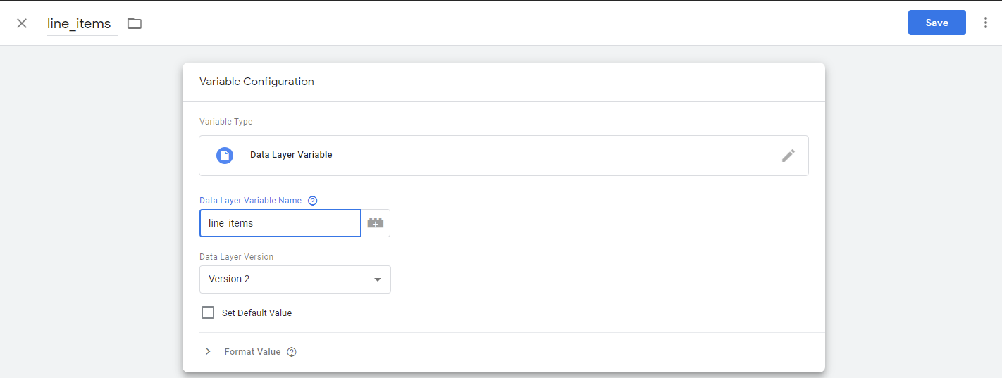Edit variable type with the pencil icon
1002x378 pixels.
788,156
